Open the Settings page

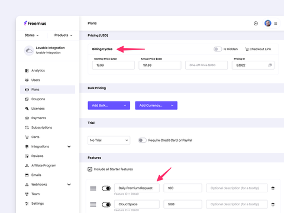click(x=37, y=204)
